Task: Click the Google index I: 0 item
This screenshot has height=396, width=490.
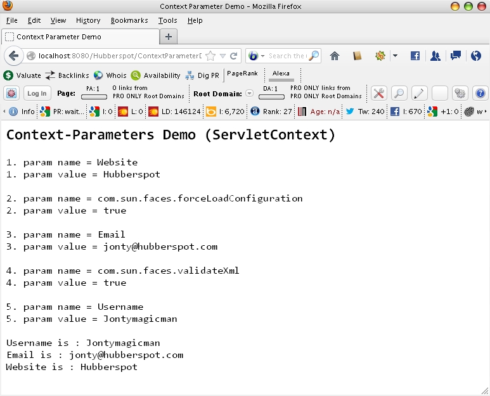Action: [x=101, y=112]
